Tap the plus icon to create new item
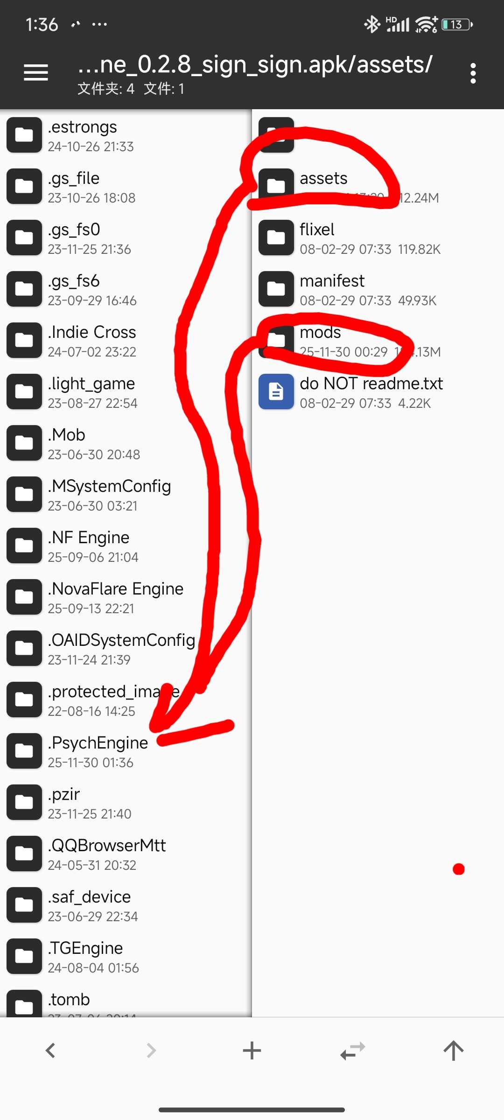 pyautogui.click(x=252, y=1050)
